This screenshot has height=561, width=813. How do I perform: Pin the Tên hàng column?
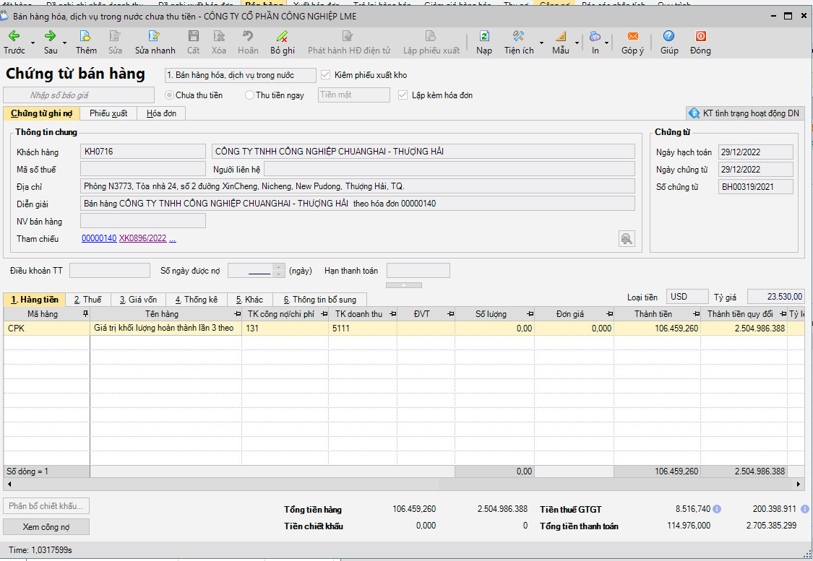coord(238,314)
